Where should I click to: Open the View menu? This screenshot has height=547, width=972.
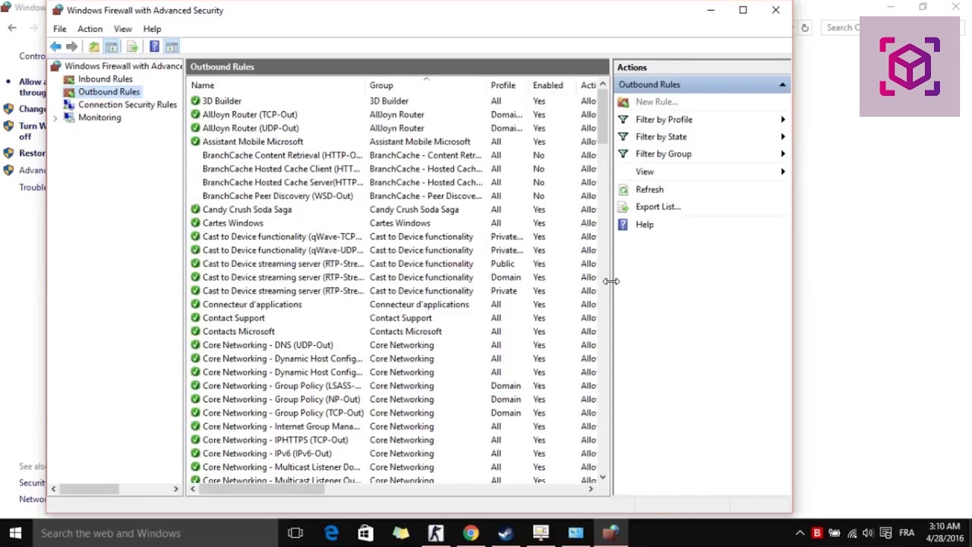[x=122, y=29]
